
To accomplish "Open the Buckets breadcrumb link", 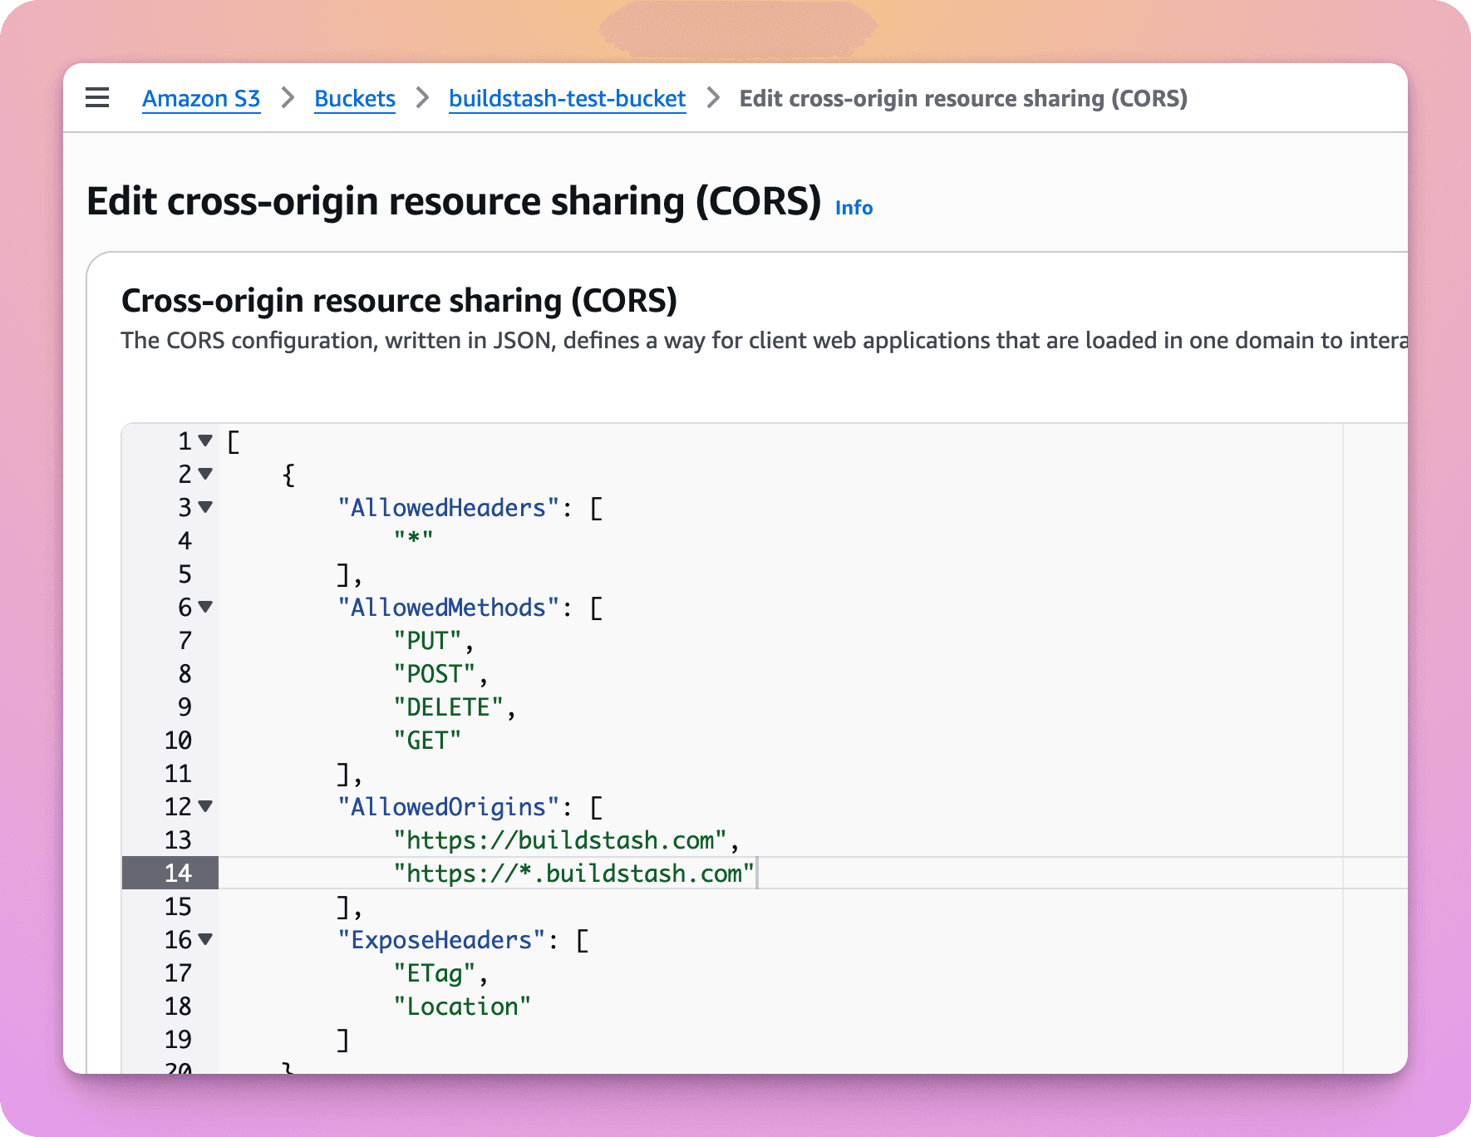I will pyautogui.click(x=354, y=99).
